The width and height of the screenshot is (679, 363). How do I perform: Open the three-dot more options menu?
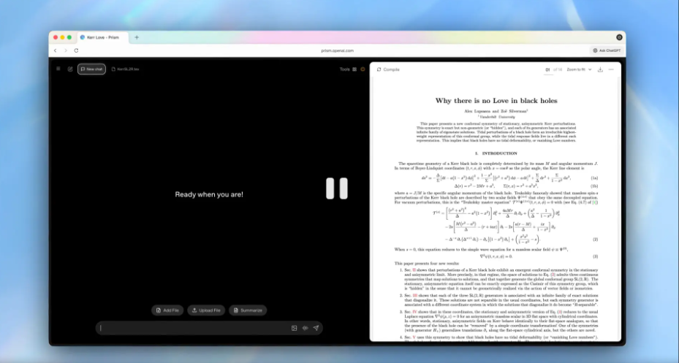tap(611, 69)
